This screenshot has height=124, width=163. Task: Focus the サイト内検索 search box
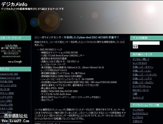pos(146,43)
